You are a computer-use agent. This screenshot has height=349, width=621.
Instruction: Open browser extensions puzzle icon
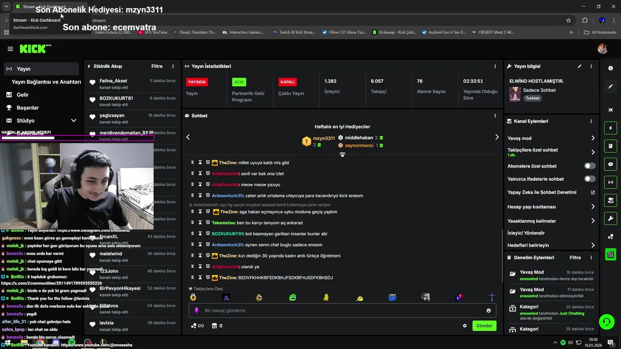585,20
